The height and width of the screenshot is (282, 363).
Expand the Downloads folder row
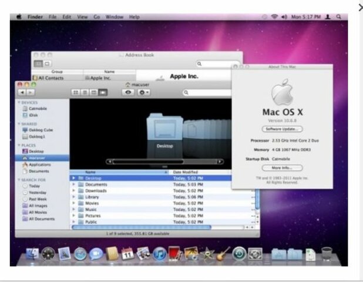tap(73, 190)
